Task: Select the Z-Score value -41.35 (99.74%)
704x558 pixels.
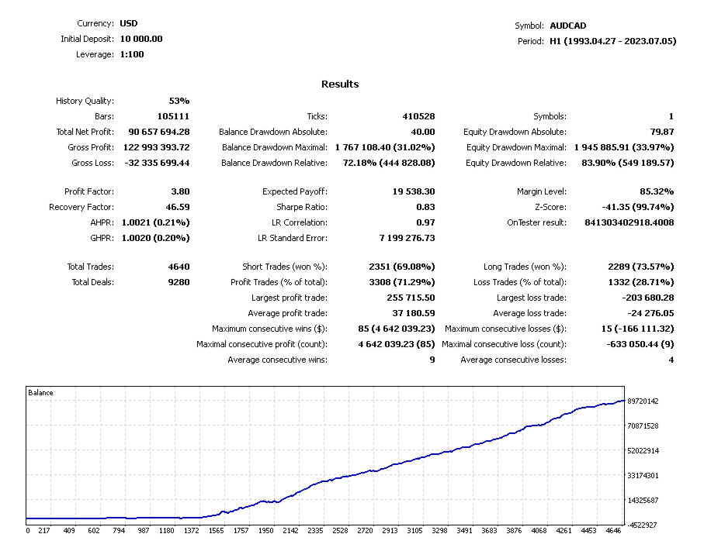Action: pyautogui.click(x=638, y=207)
